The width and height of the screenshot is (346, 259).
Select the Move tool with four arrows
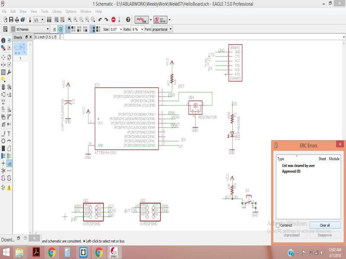[x=3, y=57]
